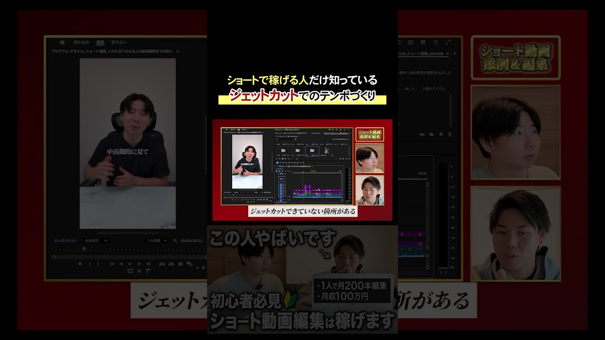Click the blue playhead on the Program monitor scrubber
The width and height of the screenshot is (605, 340).
click(84, 249)
